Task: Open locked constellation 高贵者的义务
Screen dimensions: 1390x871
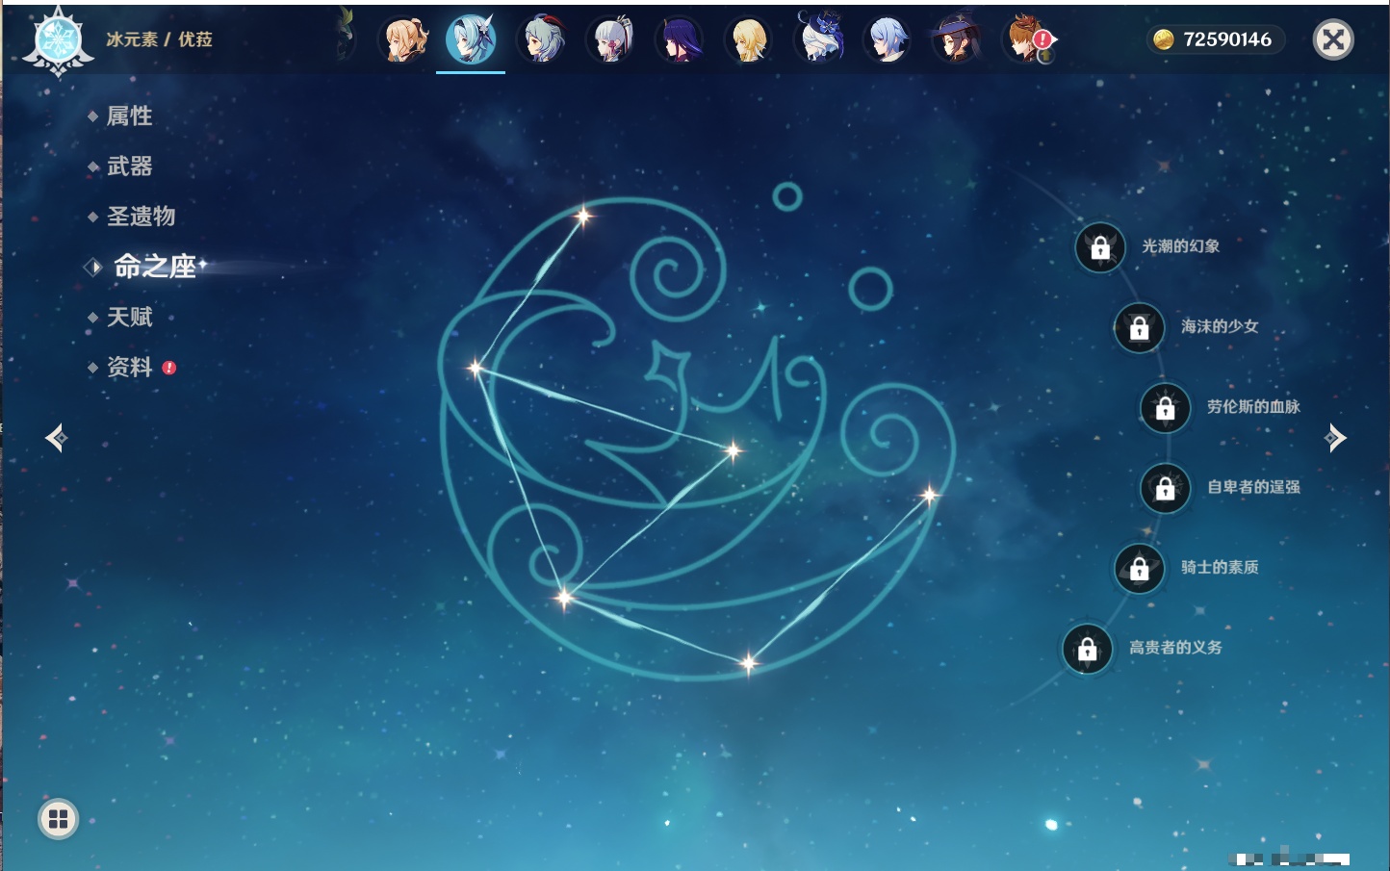Action: (x=1088, y=649)
